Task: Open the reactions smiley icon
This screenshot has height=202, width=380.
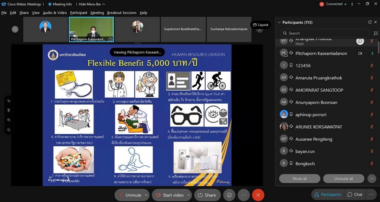Action: pyautogui.click(x=229, y=195)
